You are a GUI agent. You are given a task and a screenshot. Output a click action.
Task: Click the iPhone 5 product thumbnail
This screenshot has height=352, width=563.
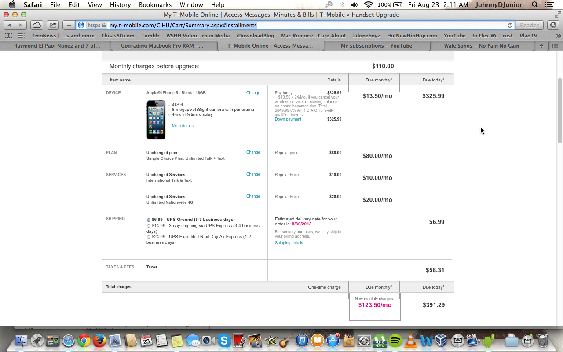point(156,120)
